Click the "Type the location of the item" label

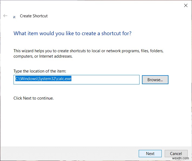coord(40,71)
